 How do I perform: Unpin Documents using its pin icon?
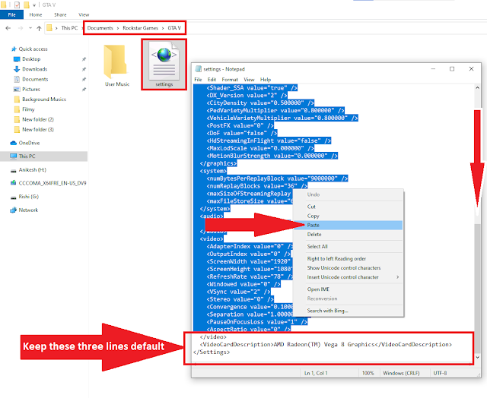click(x=84, y=79)
